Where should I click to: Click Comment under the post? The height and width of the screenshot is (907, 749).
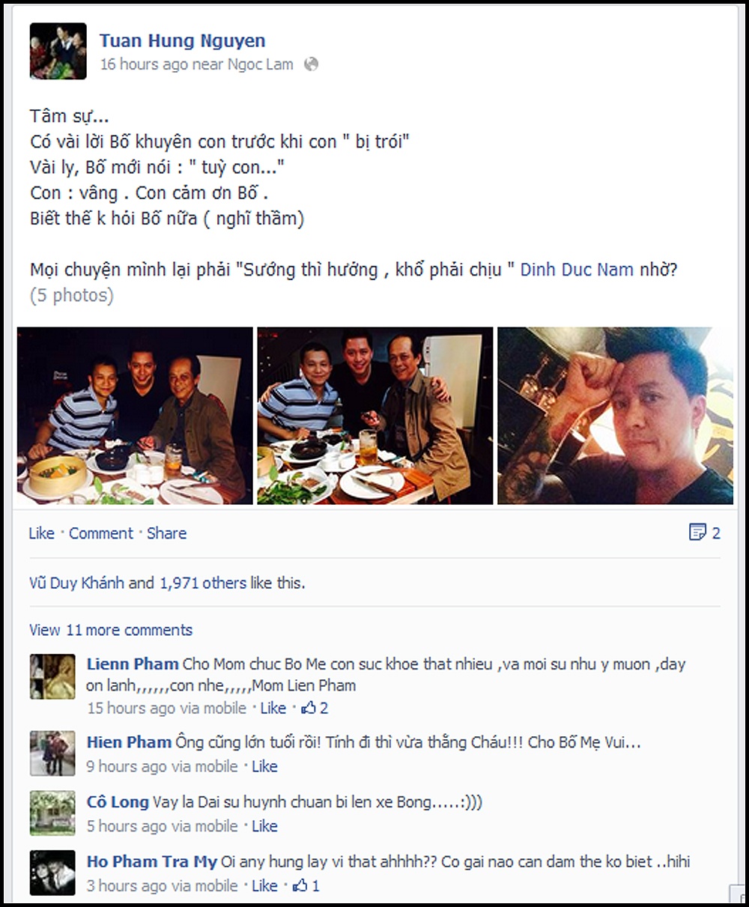(101, 533)
